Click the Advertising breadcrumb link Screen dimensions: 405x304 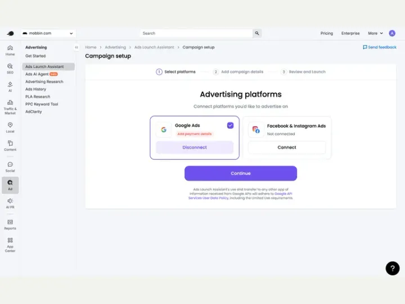115,47
